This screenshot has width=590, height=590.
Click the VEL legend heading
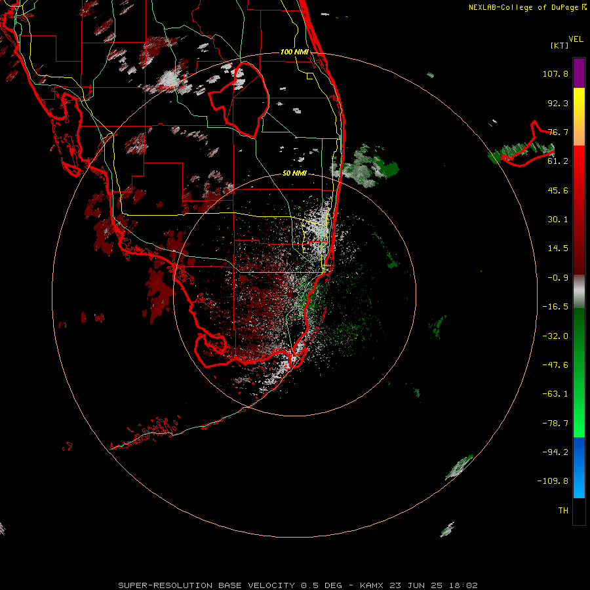(576, 39)
